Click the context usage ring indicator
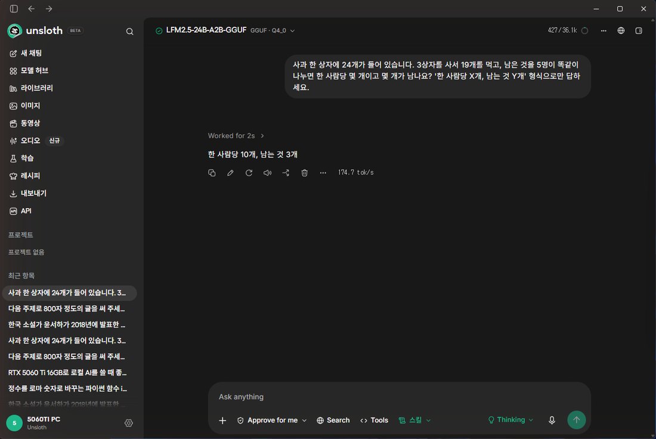 (x=585, y=30)
